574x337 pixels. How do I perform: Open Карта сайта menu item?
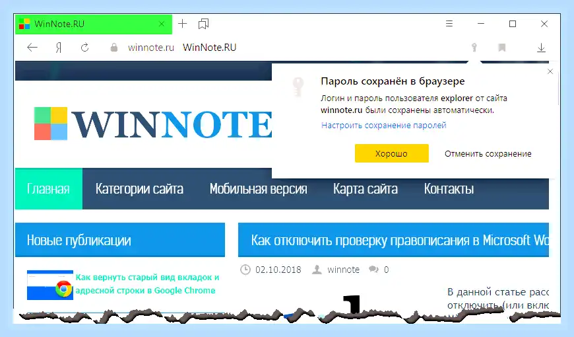click(366, 189)
